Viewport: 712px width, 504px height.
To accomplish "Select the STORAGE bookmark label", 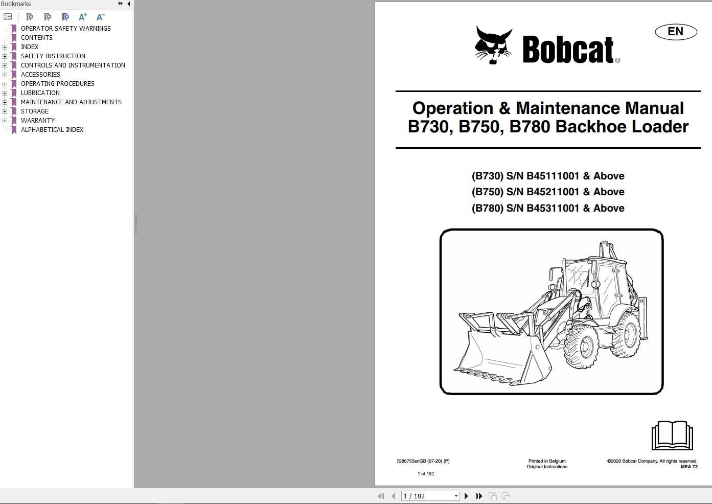I will 35,111.
